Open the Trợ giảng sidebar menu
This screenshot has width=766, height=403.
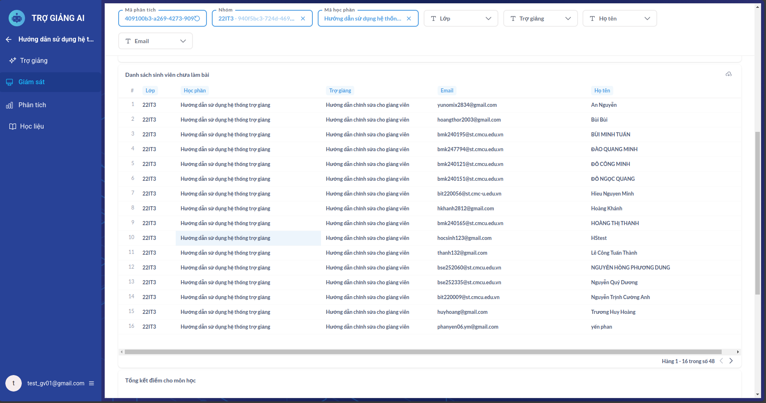pyautogui.click(x=34, y=60)
